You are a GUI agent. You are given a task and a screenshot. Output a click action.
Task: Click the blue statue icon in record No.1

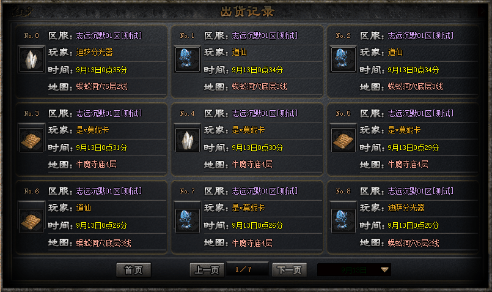pyautogui.click(x=187, y=59)
